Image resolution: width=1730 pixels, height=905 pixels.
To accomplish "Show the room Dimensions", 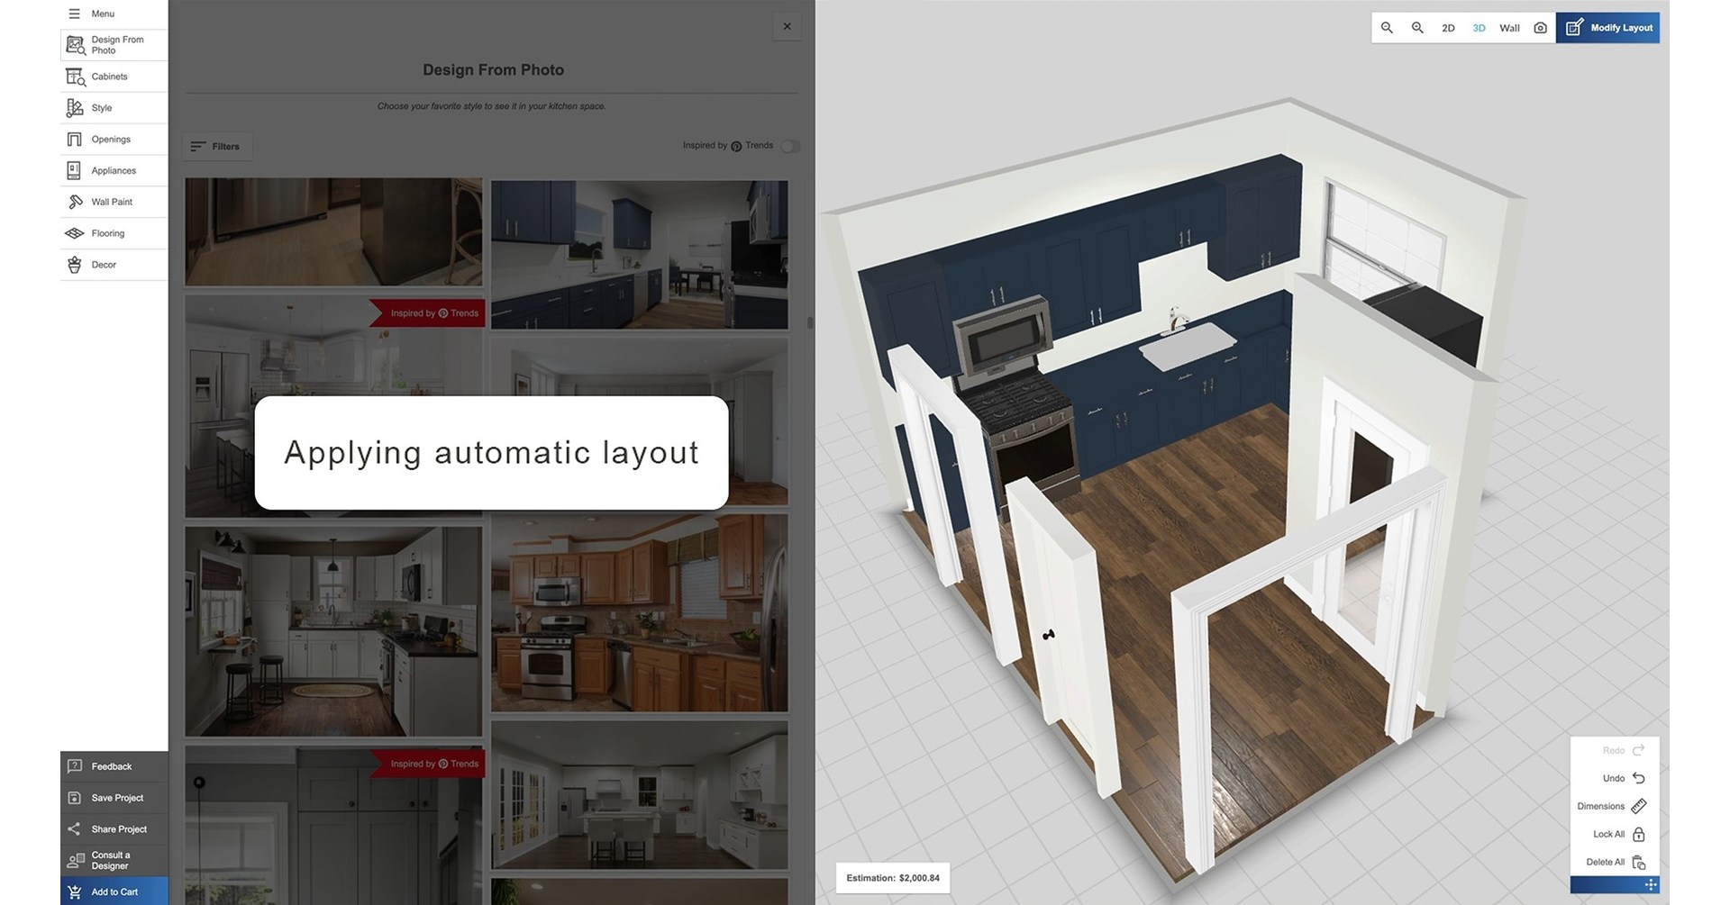I will coord(1612,806).
